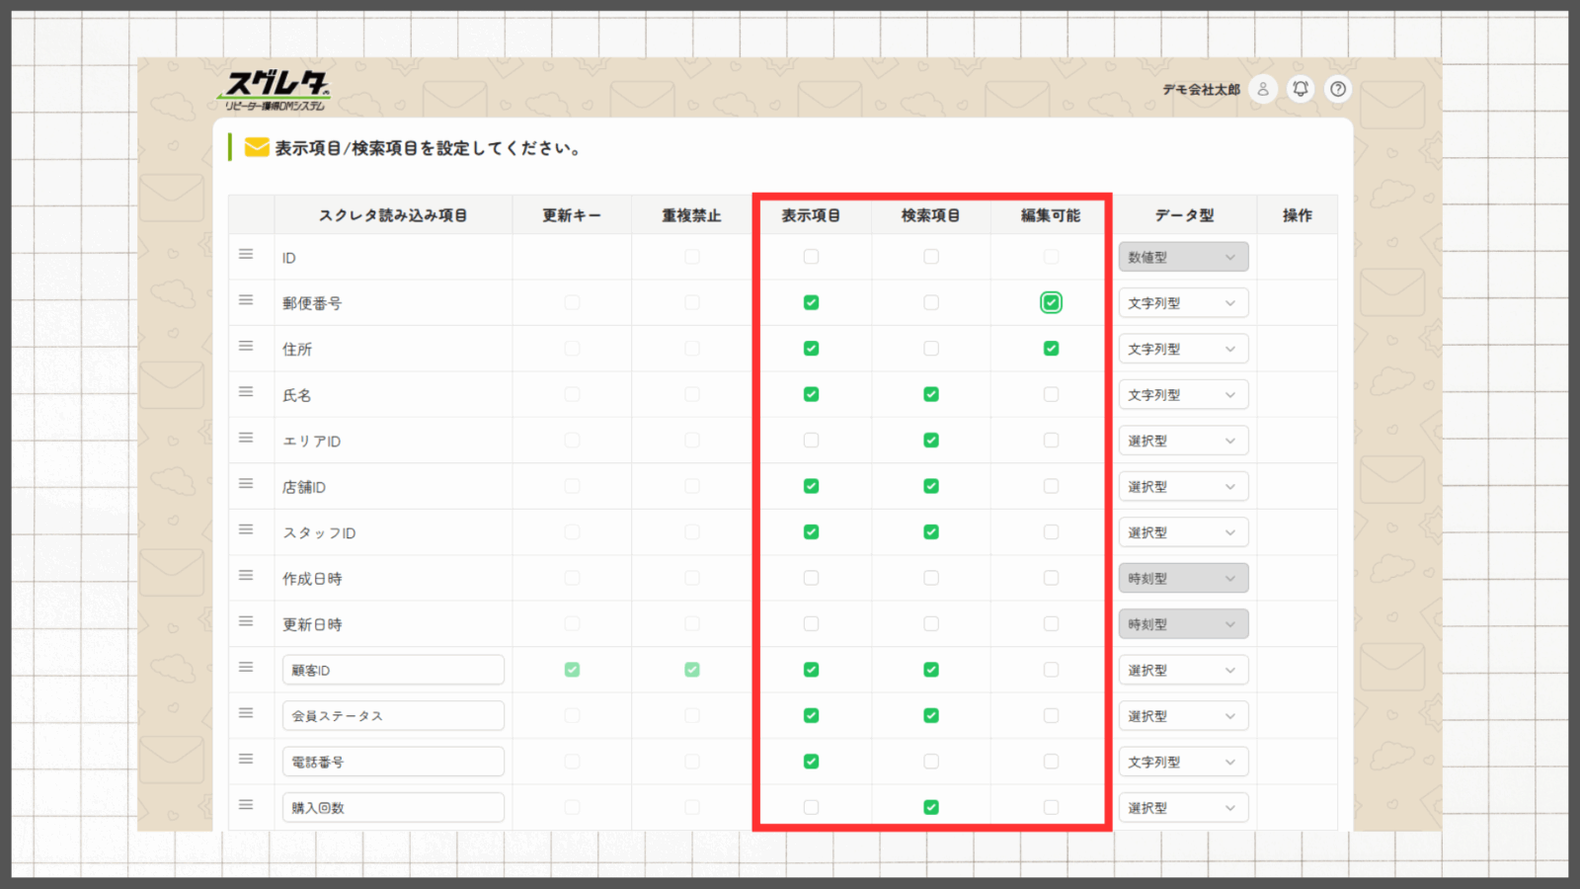Click the 顧客ID name input field

[x=393, y=670]
